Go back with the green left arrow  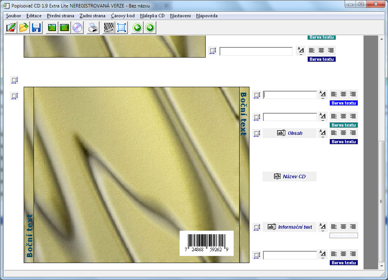[x=137, y=28]
